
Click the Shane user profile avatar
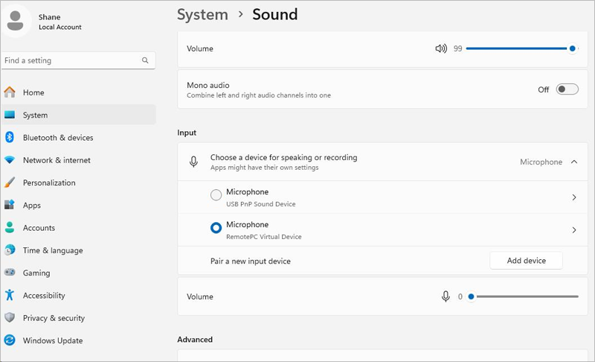(x=16, y=22)
